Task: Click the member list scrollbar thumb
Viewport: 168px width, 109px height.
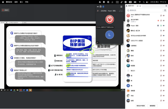Action: coord(126,56)
